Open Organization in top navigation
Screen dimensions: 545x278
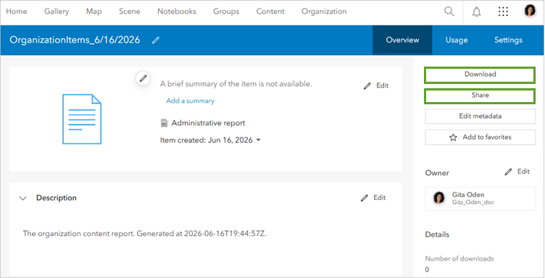tap(324, 11)
